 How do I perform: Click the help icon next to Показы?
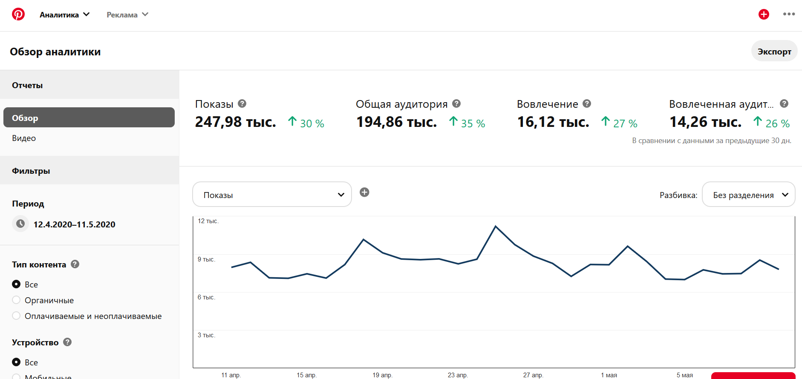tap(242, 103)
